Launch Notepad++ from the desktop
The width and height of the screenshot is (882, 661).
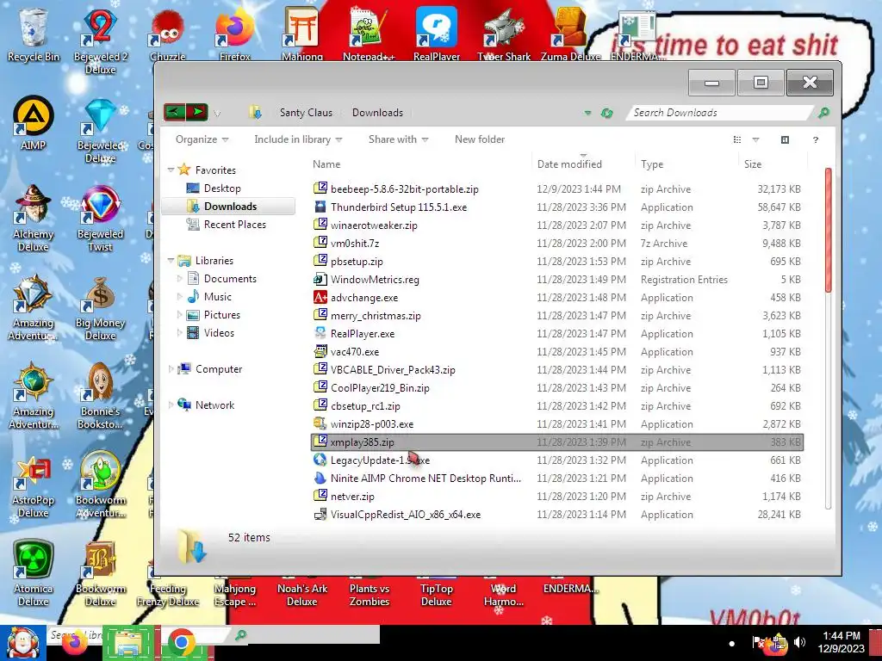click(x=369, y=34)
